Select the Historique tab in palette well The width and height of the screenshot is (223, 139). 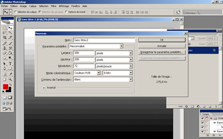(190, 13)
